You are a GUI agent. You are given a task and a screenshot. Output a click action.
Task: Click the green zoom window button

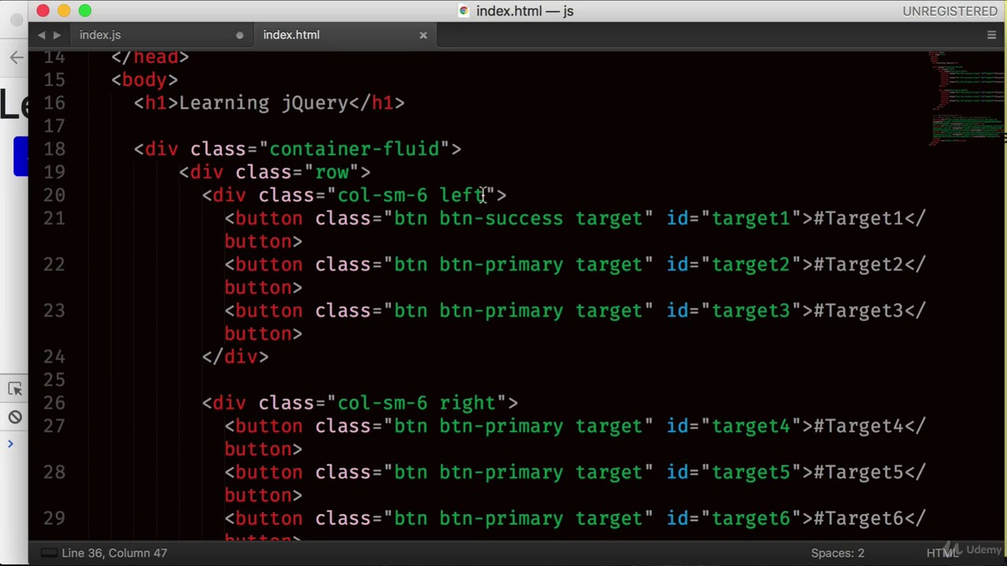tap(85, 11)
